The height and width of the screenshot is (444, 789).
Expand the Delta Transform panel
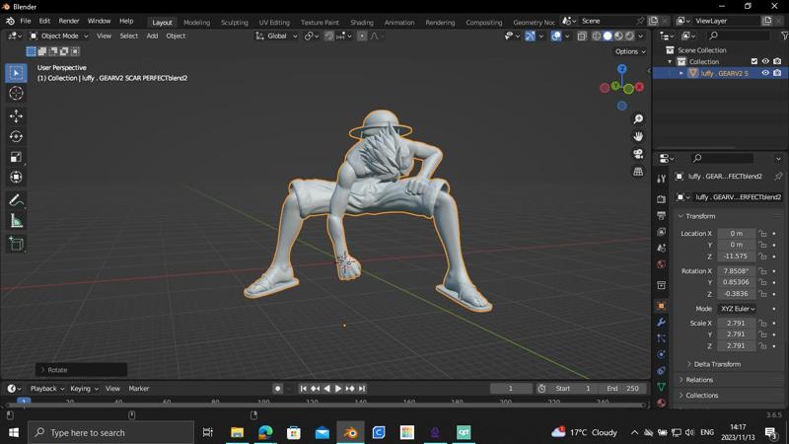pyautogui.click(x=717, y=364)
